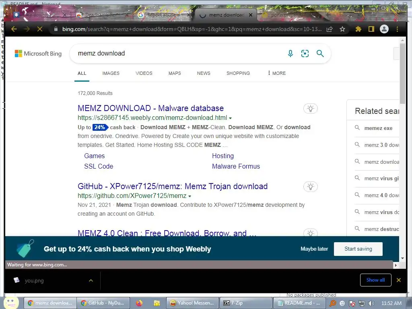Click inside the Bing search box

[x=179, y=54]
